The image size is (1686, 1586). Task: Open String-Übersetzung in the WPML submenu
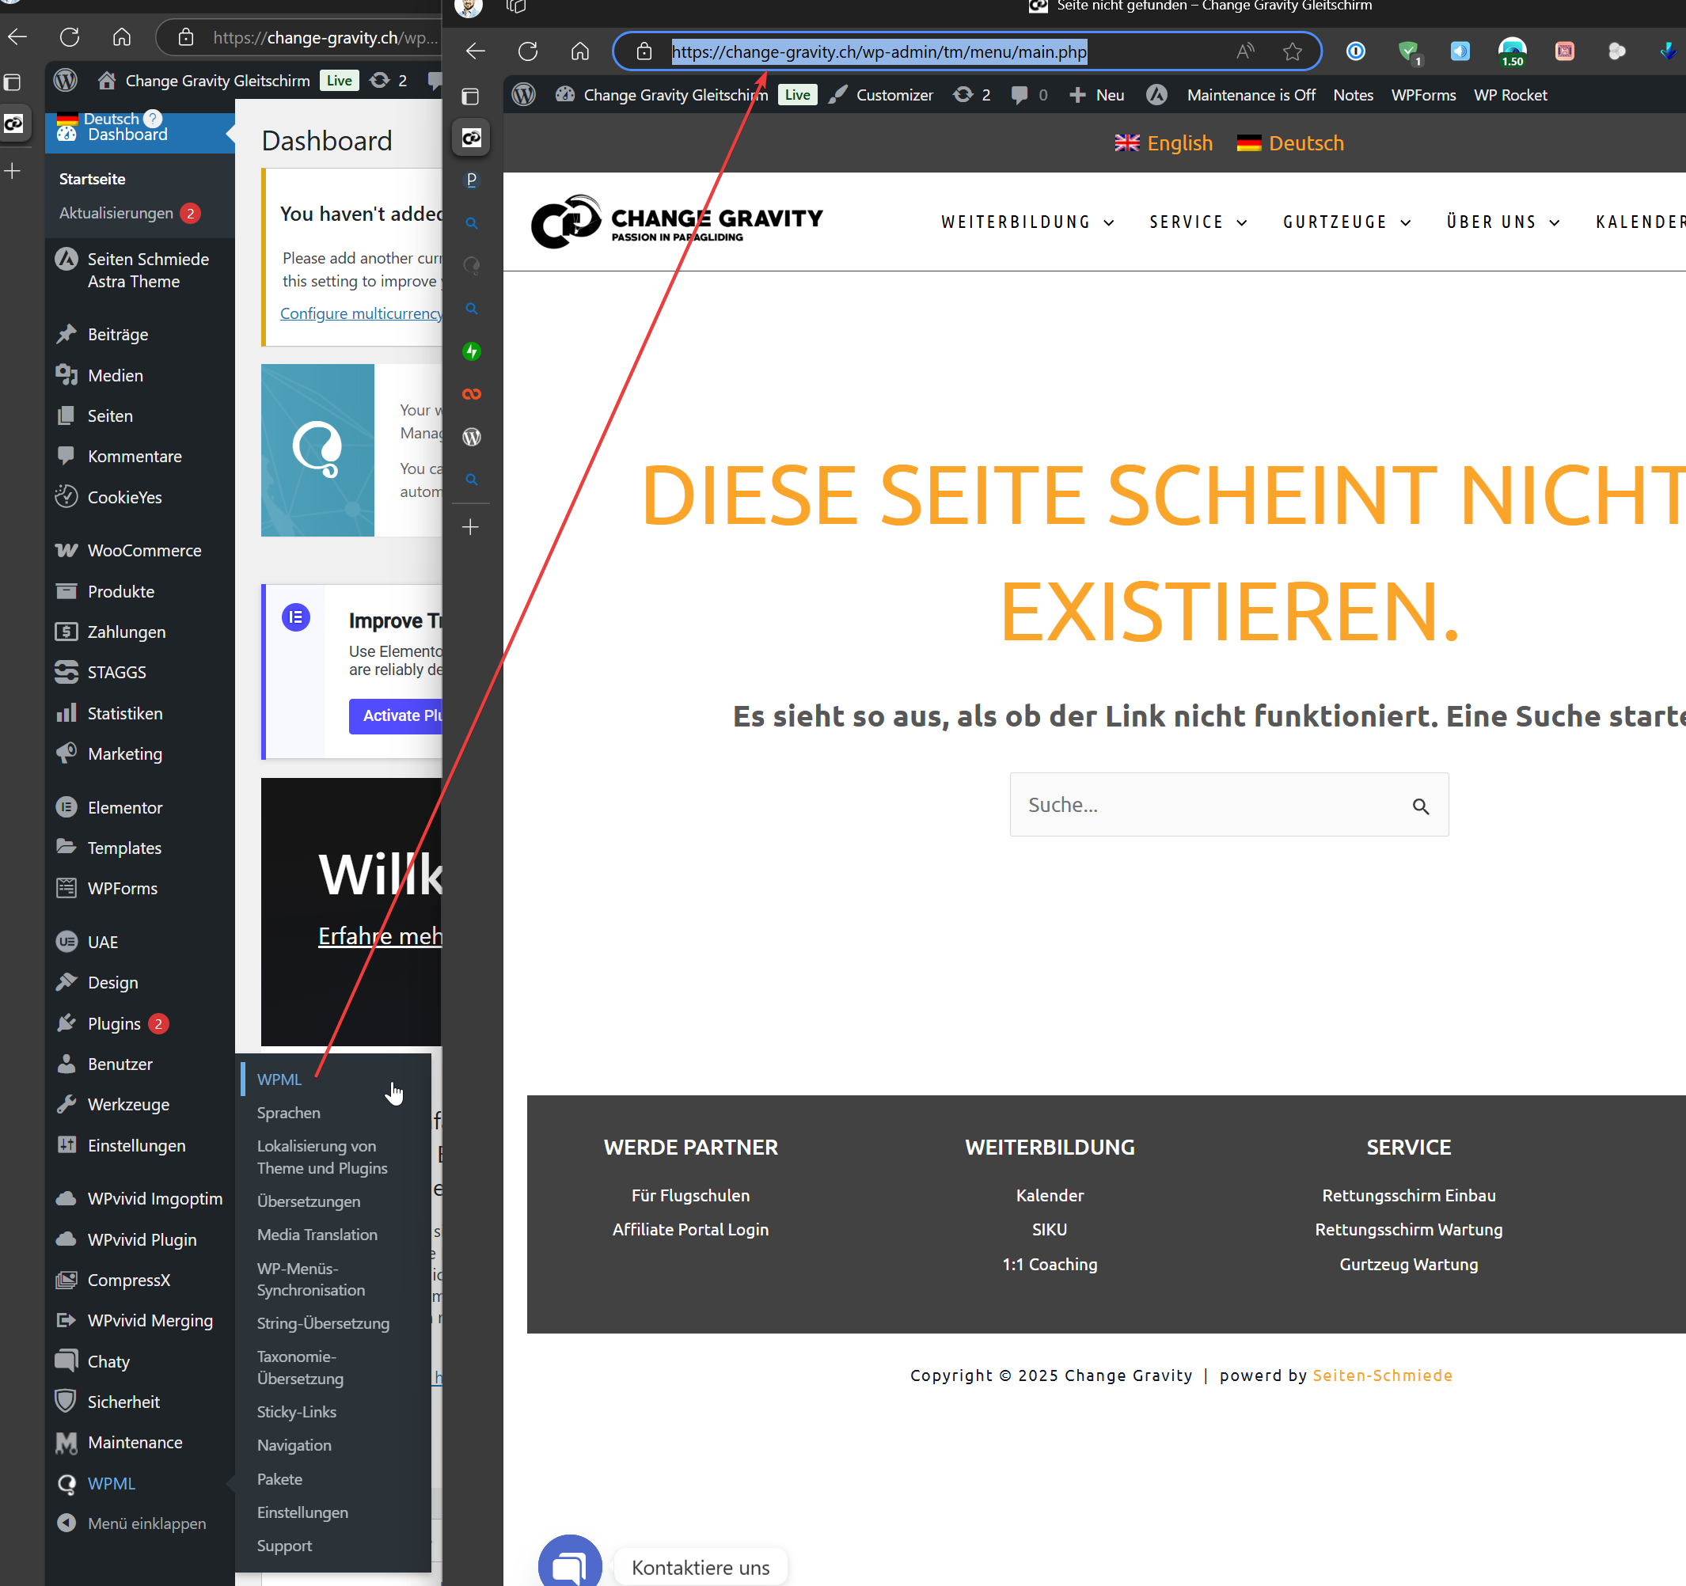coord(323,1322)
